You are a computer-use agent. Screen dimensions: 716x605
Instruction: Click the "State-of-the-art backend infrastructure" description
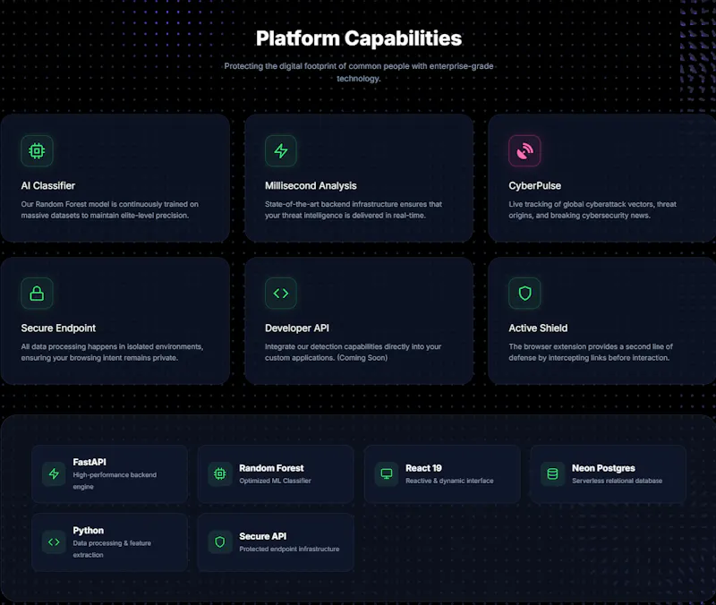tap(354, 209)
